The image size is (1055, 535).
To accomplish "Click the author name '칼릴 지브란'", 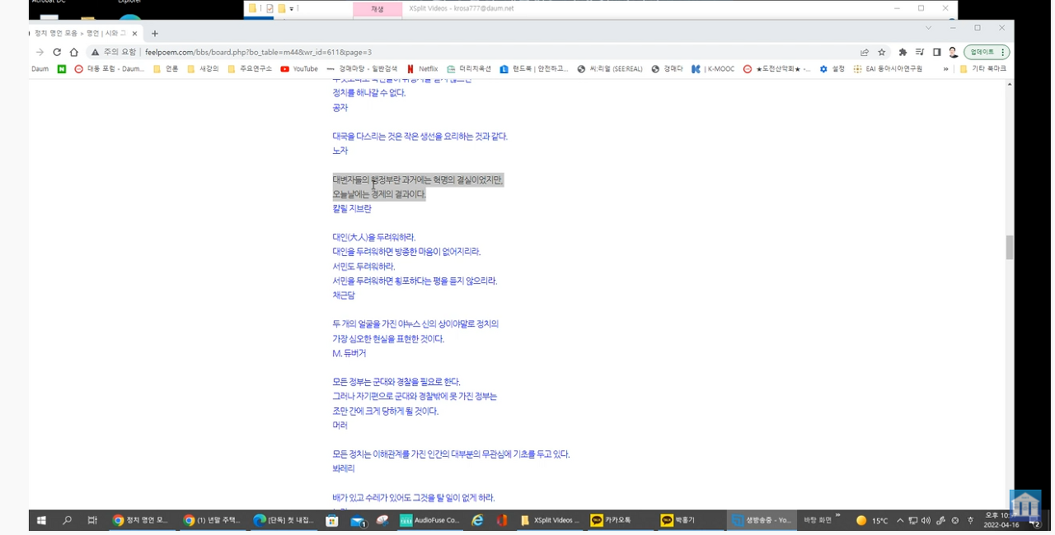I will [352, 209].
